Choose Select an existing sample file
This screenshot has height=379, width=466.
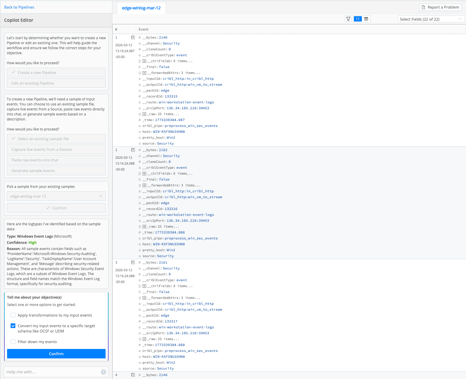(x=56, y=139)
